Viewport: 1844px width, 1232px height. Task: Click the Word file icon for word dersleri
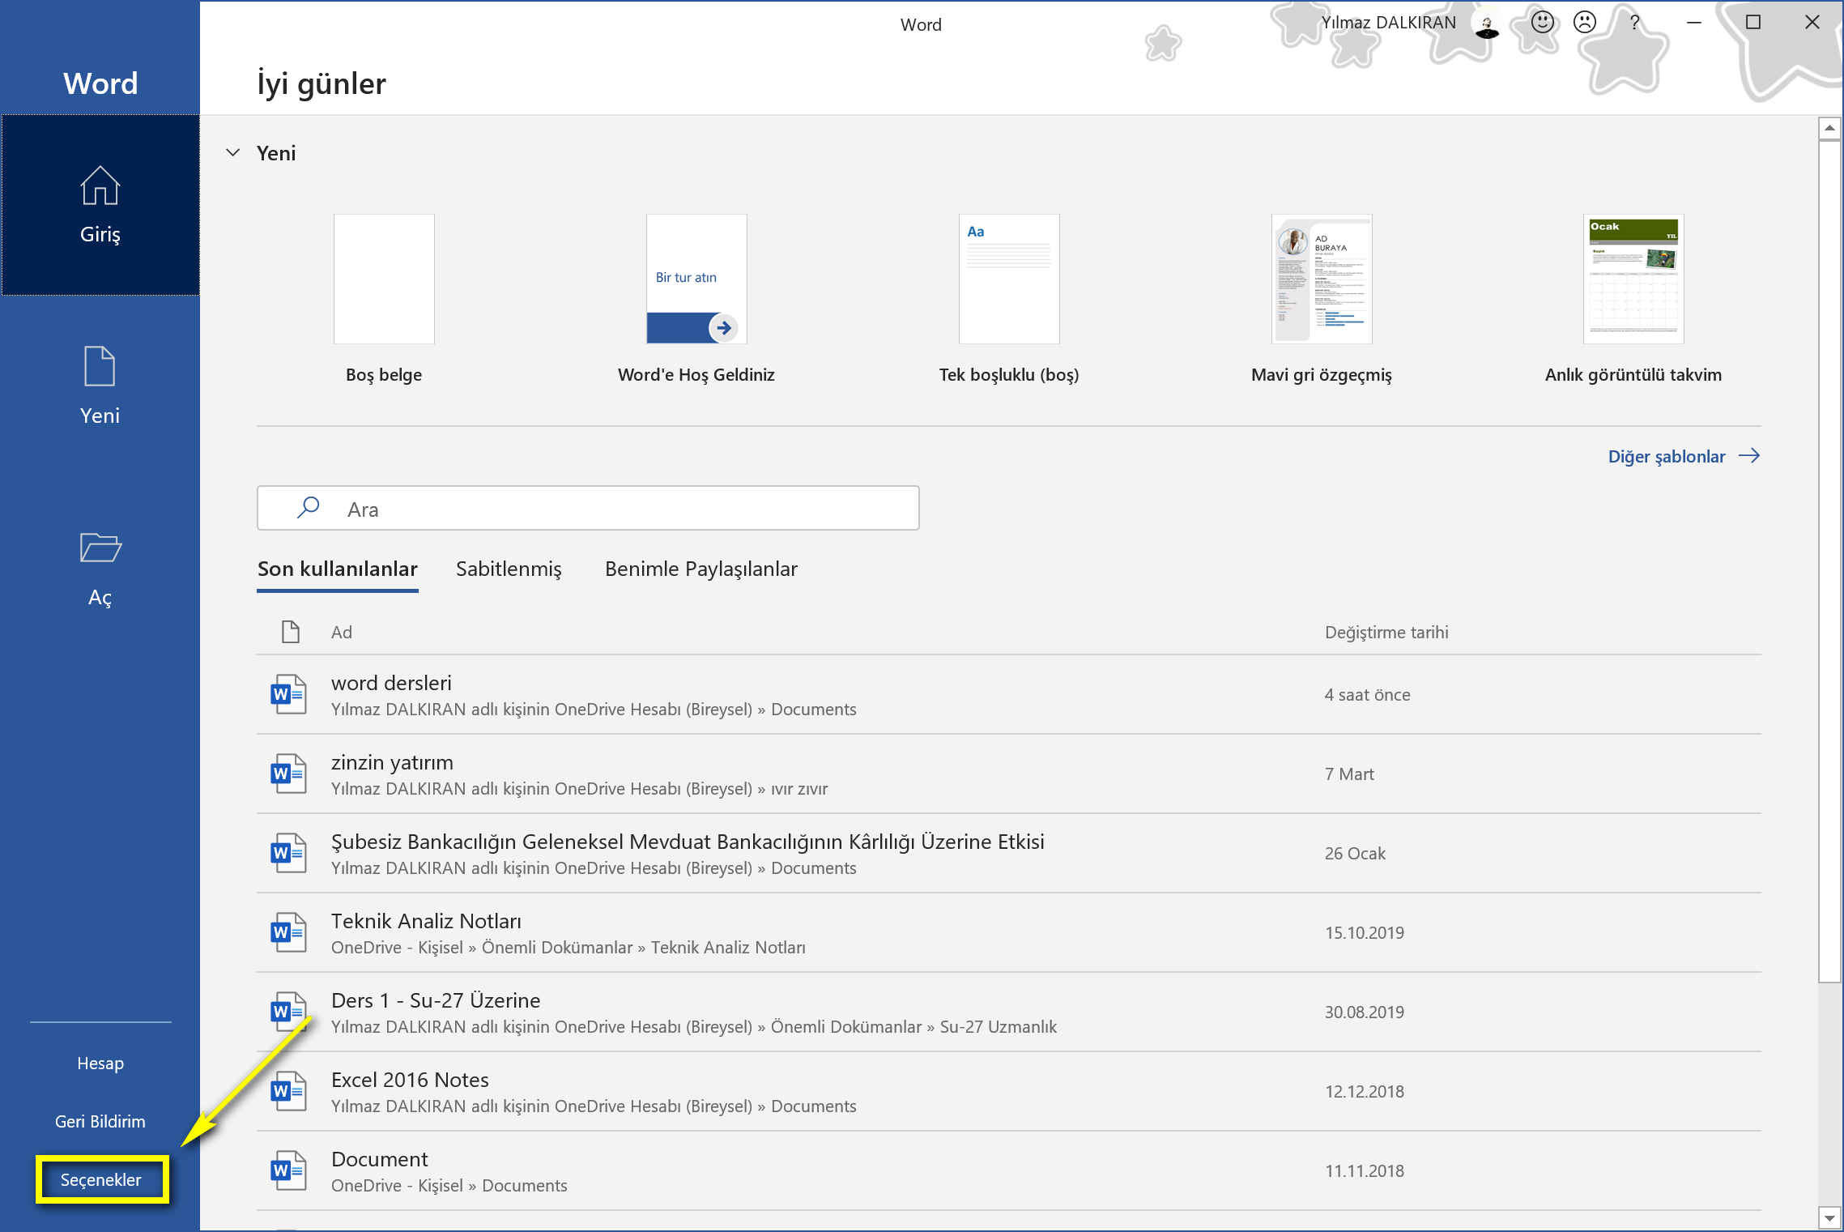288,694
